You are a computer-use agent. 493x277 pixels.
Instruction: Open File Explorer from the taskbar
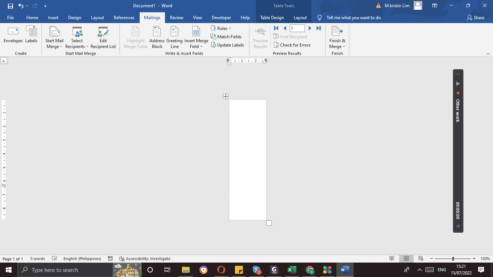(x=186, y=270)
